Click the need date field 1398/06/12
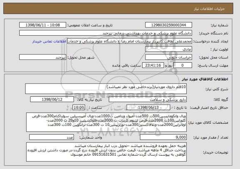 click(x=52, y=100)
